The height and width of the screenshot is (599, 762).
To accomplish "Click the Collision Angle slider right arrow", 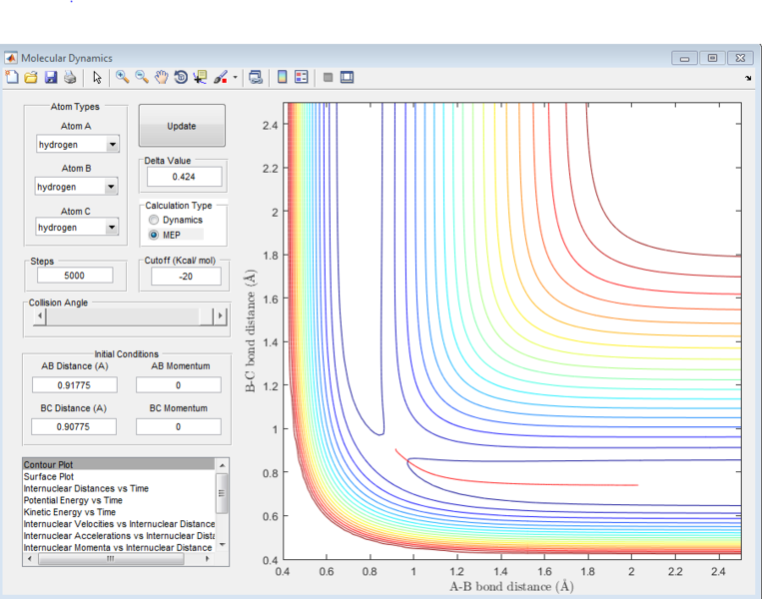I will pyautogui.click(x=222, y=316).
